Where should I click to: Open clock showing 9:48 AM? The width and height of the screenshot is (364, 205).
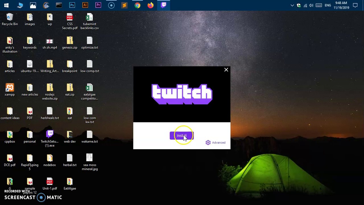[x=341, y=5]
